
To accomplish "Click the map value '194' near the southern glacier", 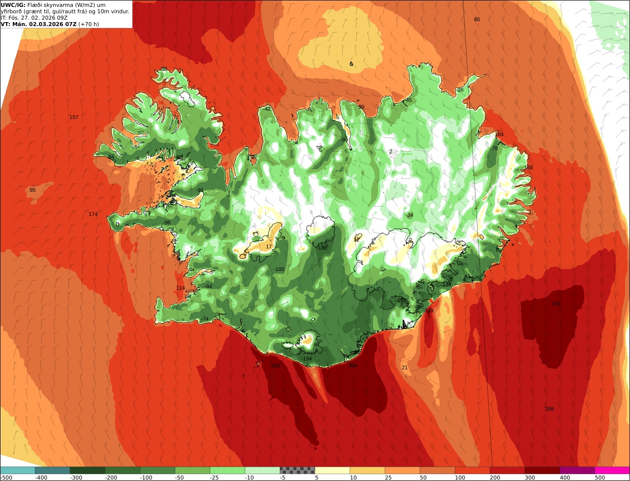I will click(307, 359).
